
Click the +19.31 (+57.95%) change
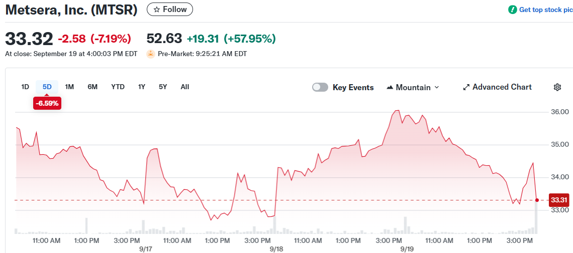(x=231, y=39)
